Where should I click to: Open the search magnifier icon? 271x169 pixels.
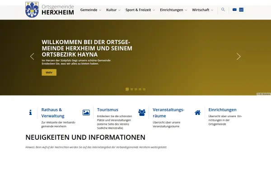coord(223,9)
